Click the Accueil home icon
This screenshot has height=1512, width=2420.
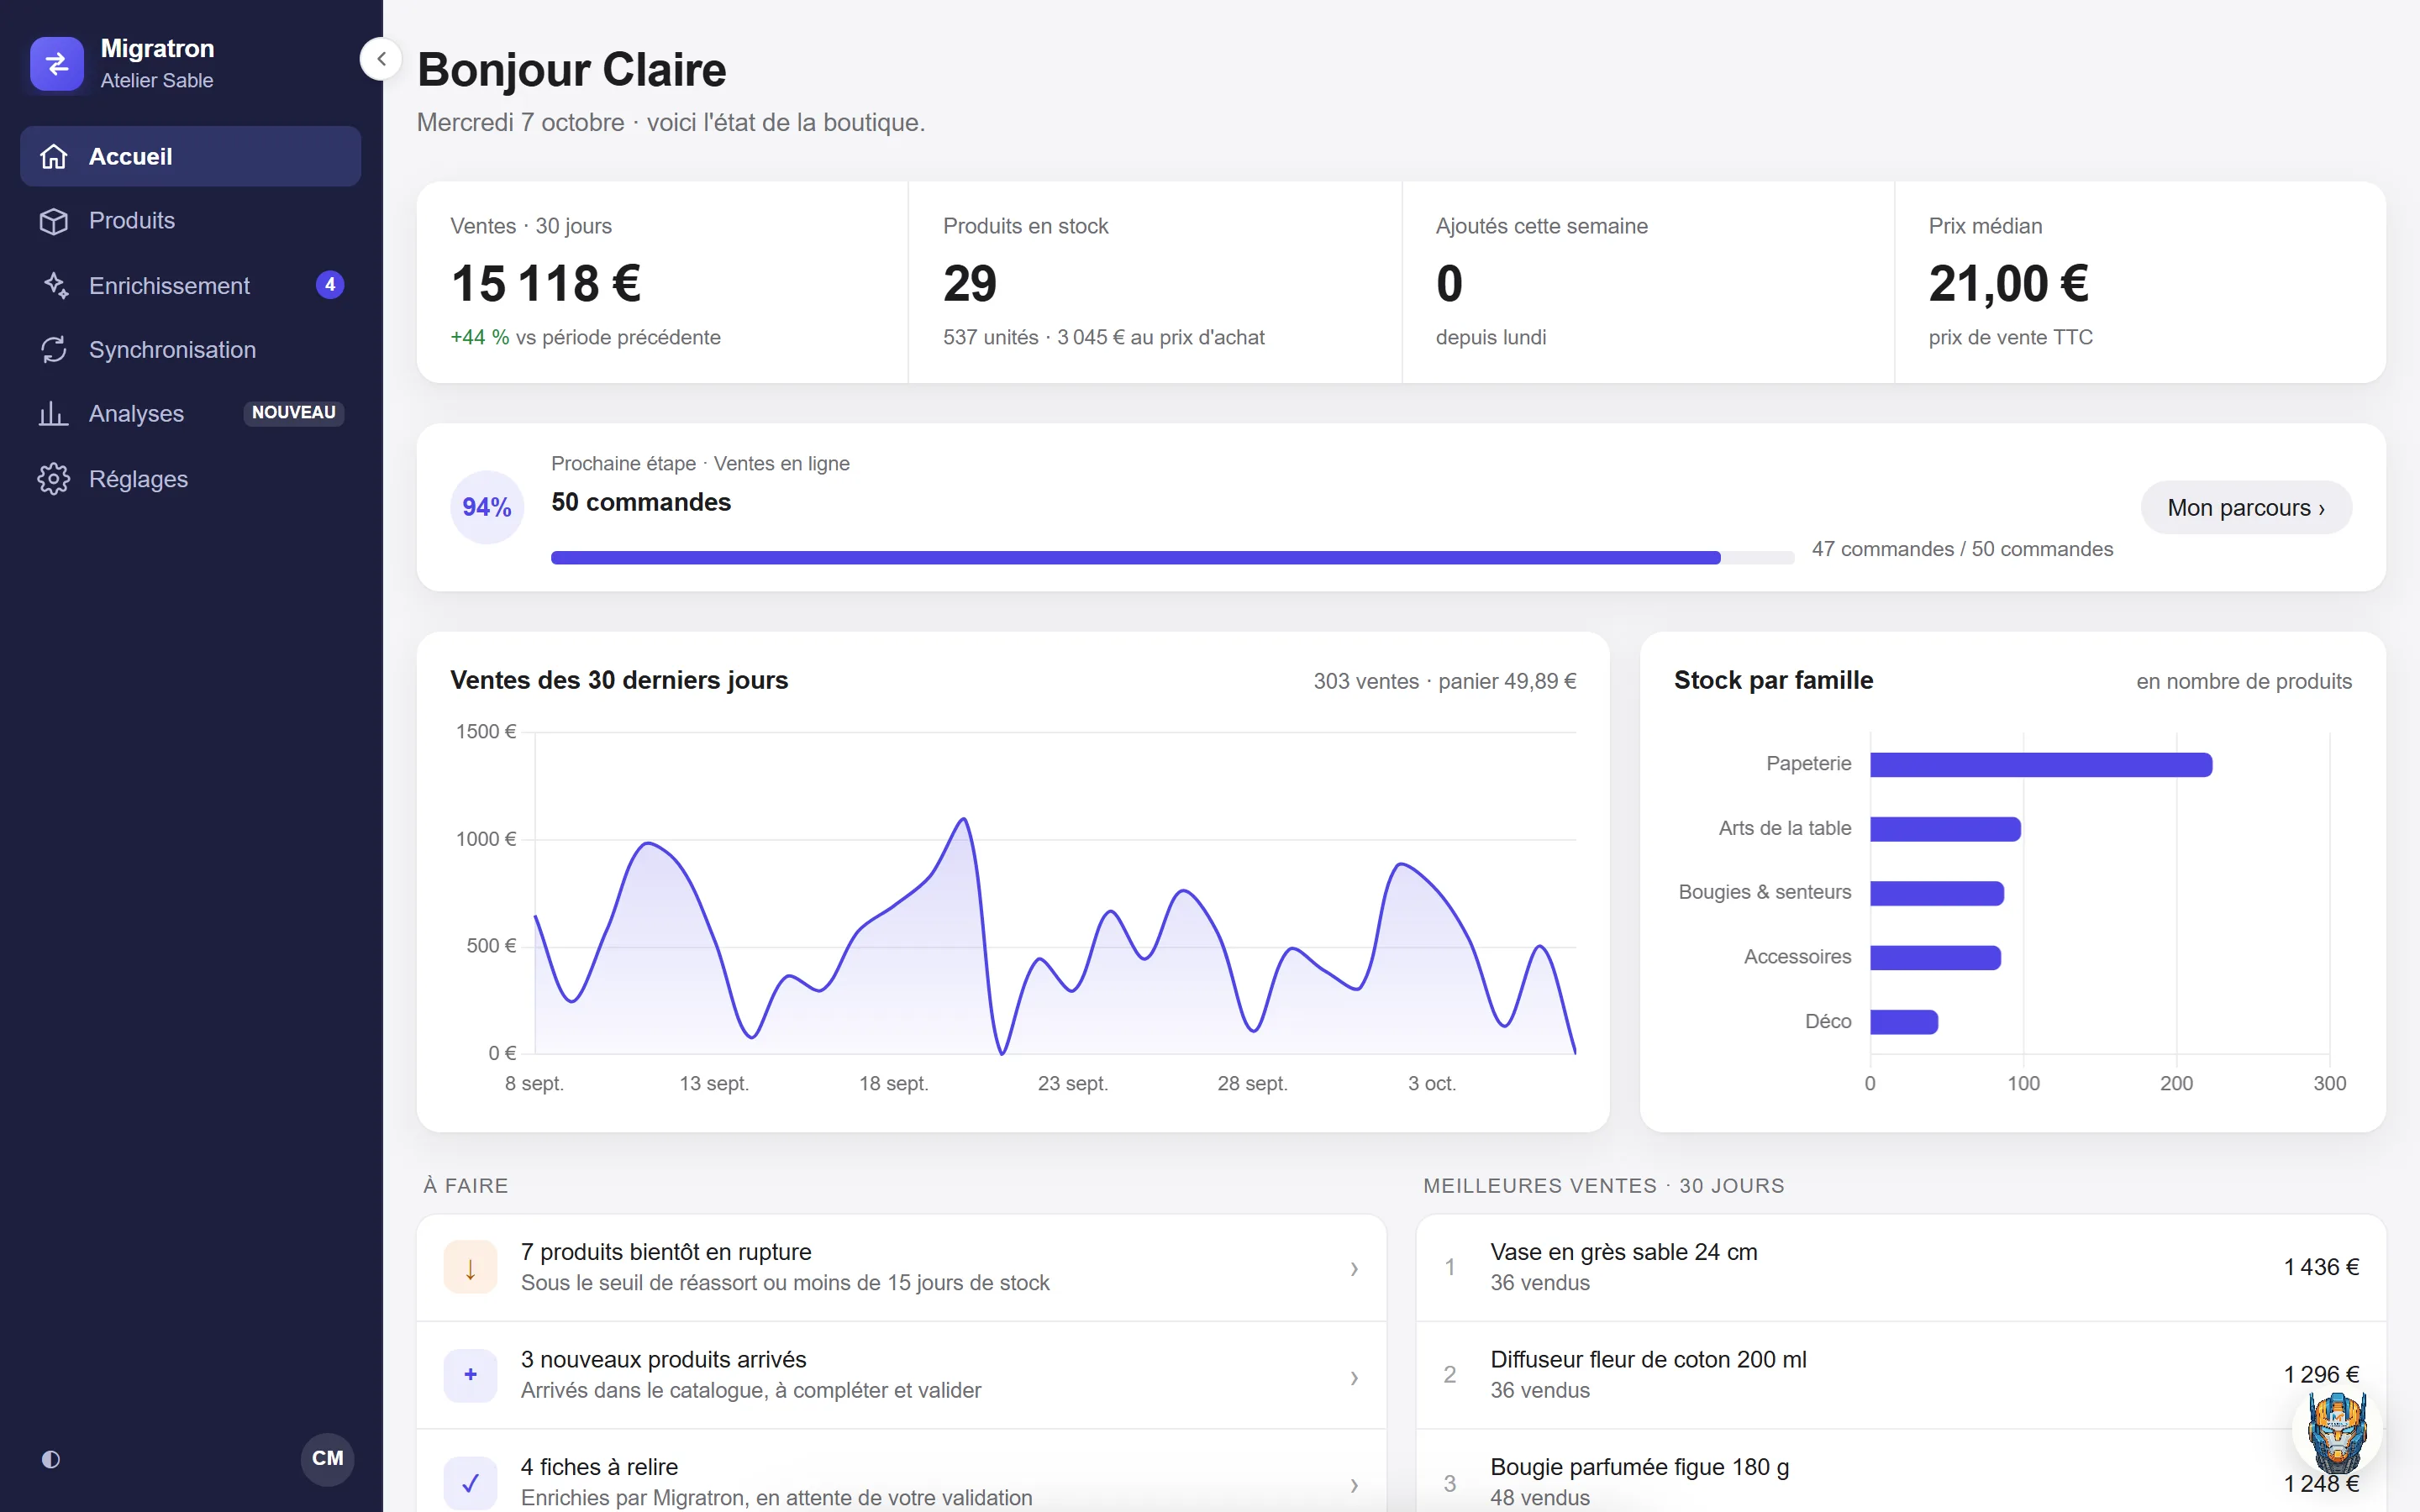[54, 157]
